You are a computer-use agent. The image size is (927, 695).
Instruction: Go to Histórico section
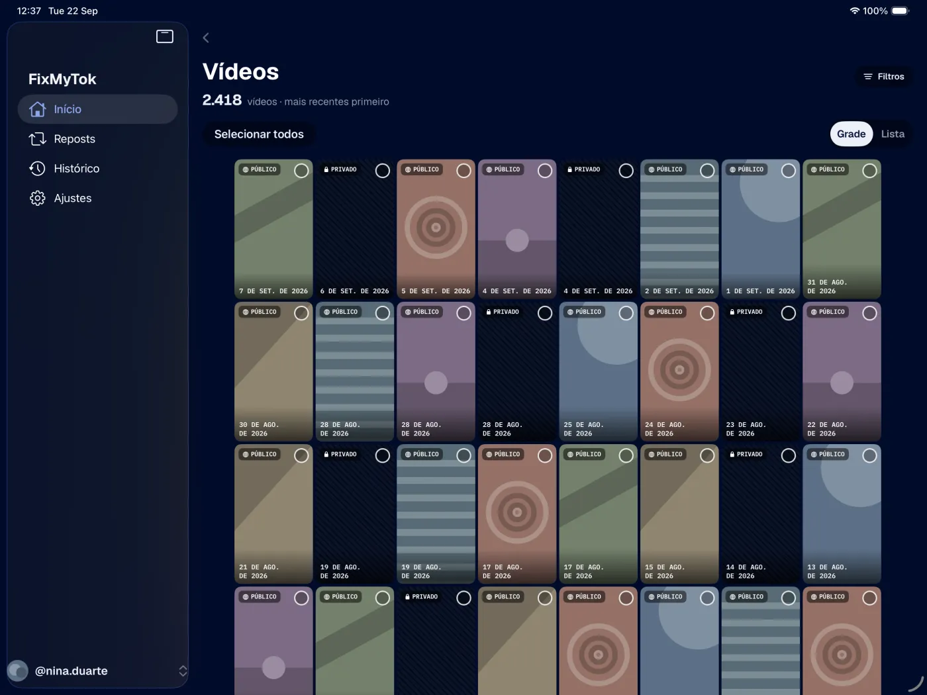(x=98, y=169)
